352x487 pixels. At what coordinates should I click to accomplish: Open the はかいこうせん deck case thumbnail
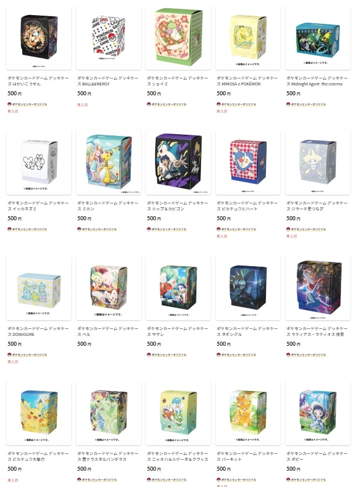(x=39, y=37)
